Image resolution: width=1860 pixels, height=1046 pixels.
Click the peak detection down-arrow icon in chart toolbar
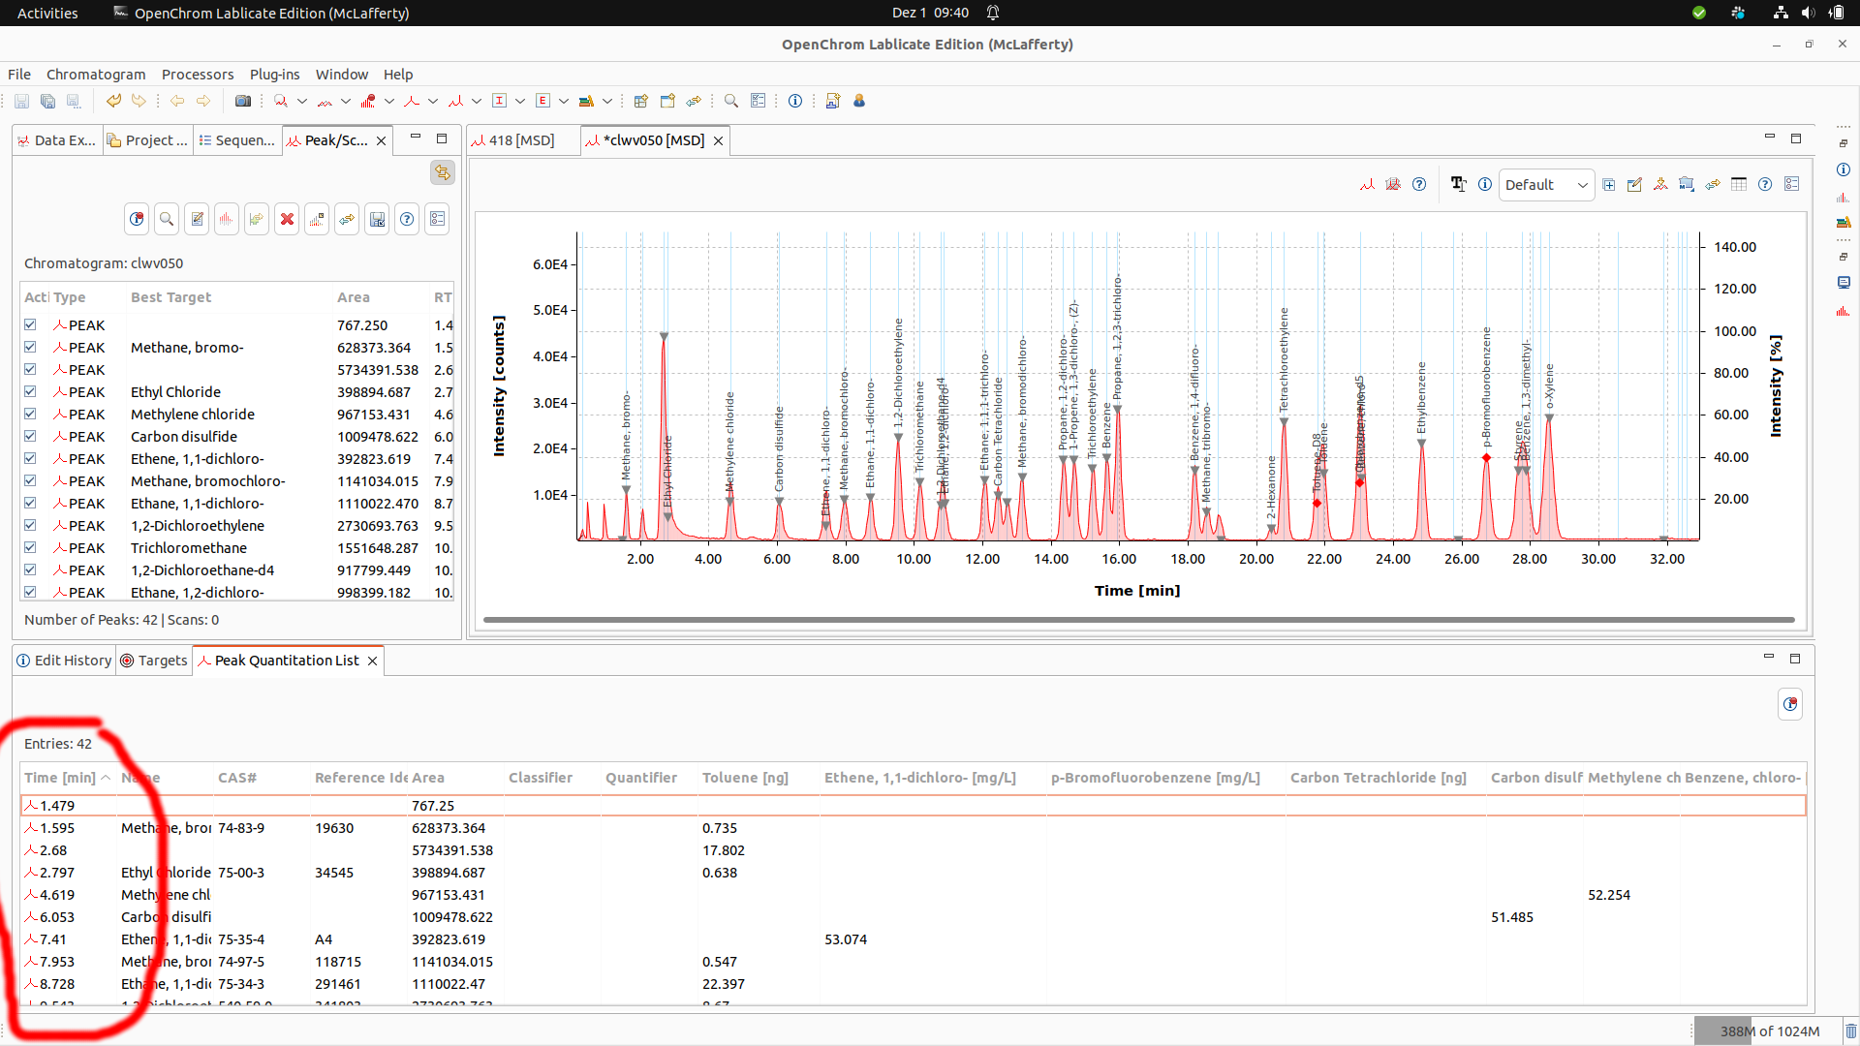pos(1660,184)
